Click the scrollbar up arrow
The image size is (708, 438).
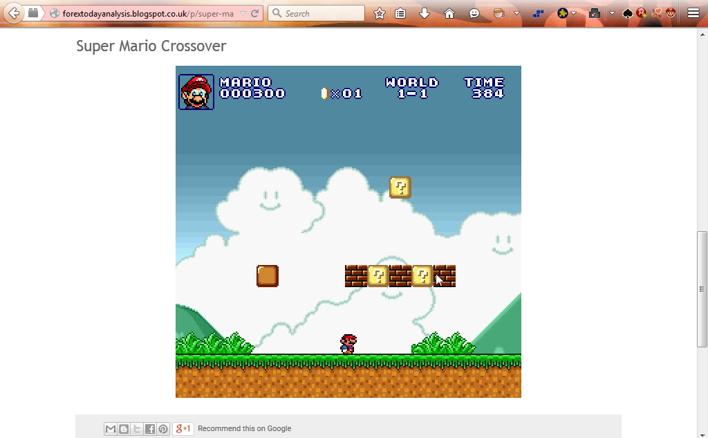tap(702, 34)
